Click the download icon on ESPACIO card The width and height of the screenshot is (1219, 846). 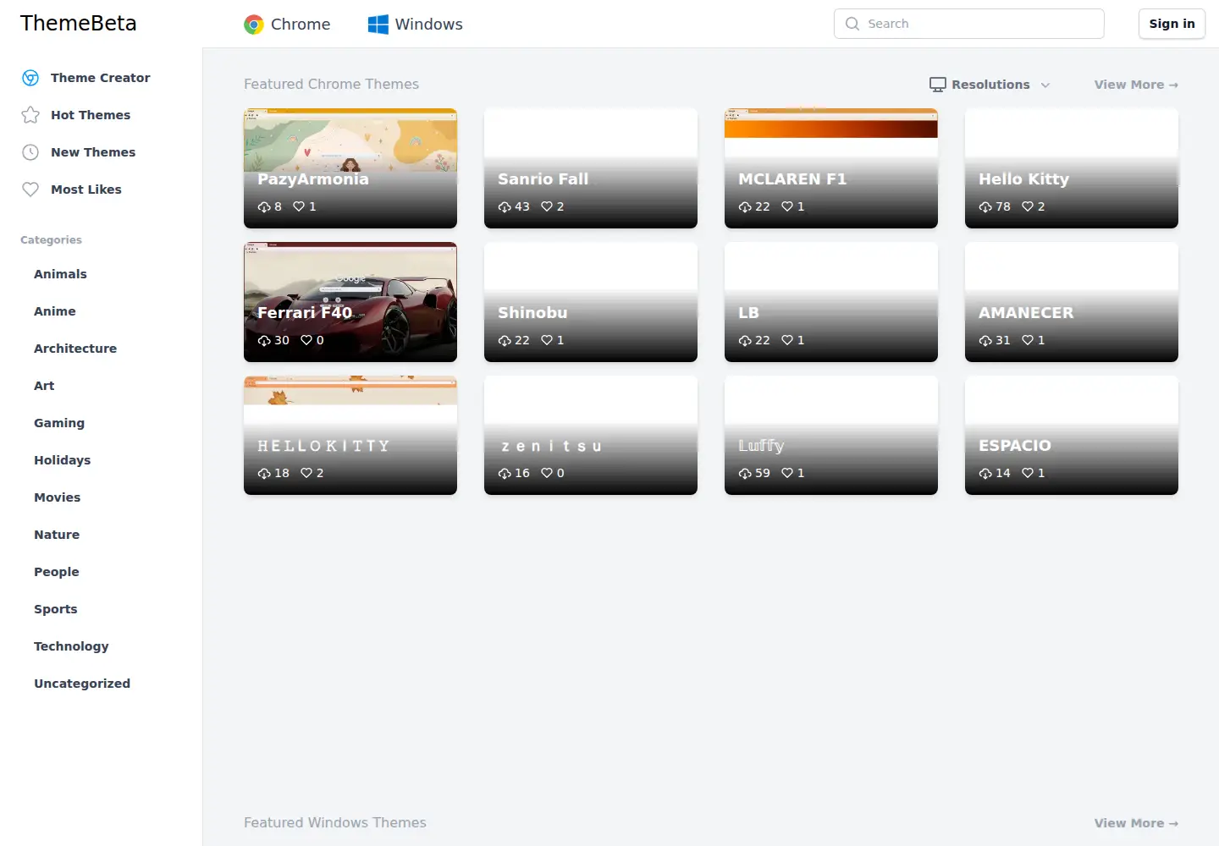985,474
